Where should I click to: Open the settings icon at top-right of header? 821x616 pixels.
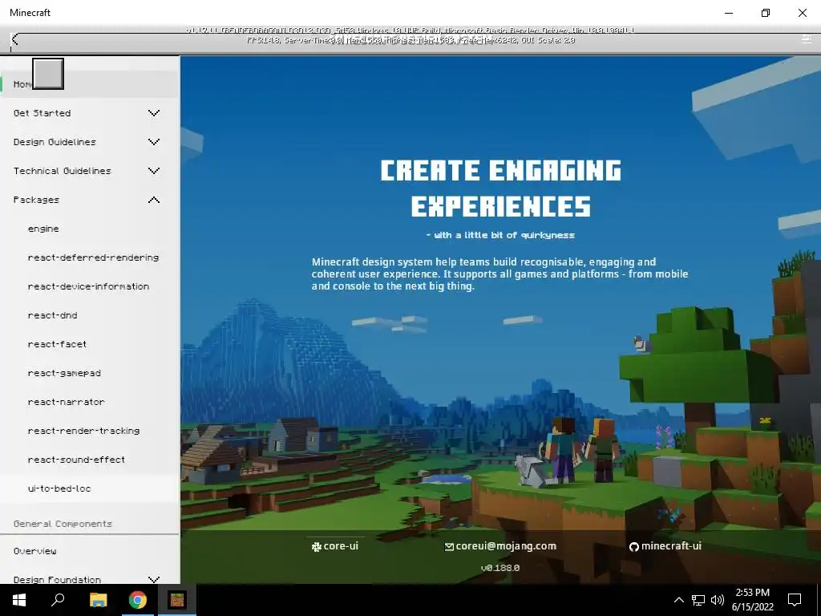(x=806, y=39)
